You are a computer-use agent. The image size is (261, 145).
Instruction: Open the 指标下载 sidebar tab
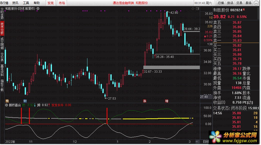point(2,85)
